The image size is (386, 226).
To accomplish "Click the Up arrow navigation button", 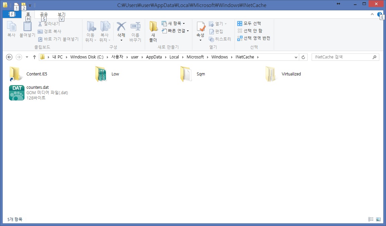I will tap(34, 57).
